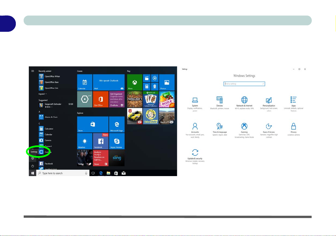Open Task View on the taskbar
Screen dimensions: 336x236
pyautogui.click(x=93, y=173)
